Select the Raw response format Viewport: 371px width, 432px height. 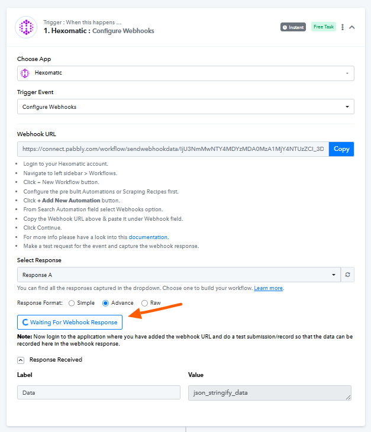tap(145, 303)
